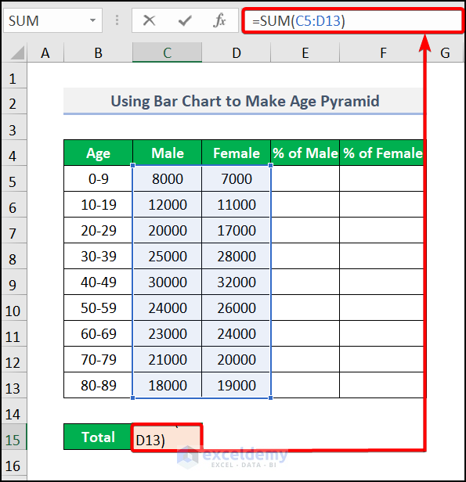
Task: Click Male value '8000'
Action: [168, 178]
